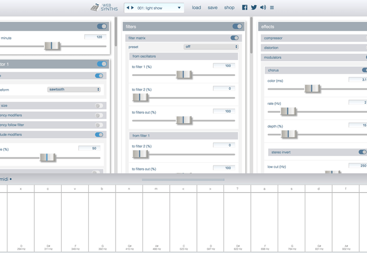Turn off the effects panel toggle
The height and width of the screenshot is (253, 367).
(x=365, y=26)
